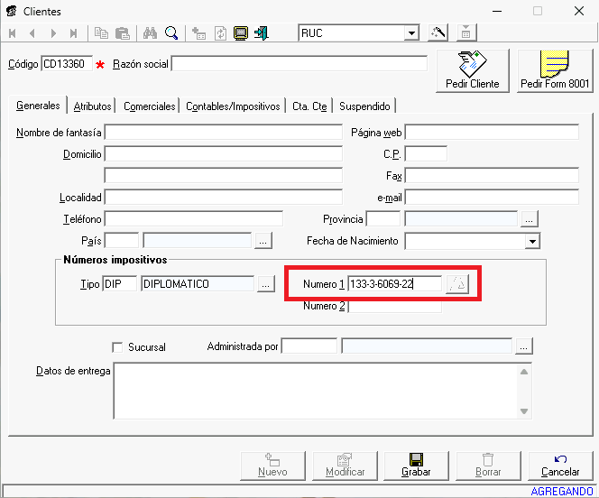Click the Cancelar button
This screenshot has width=599, height=498.
tap(560, 466)
